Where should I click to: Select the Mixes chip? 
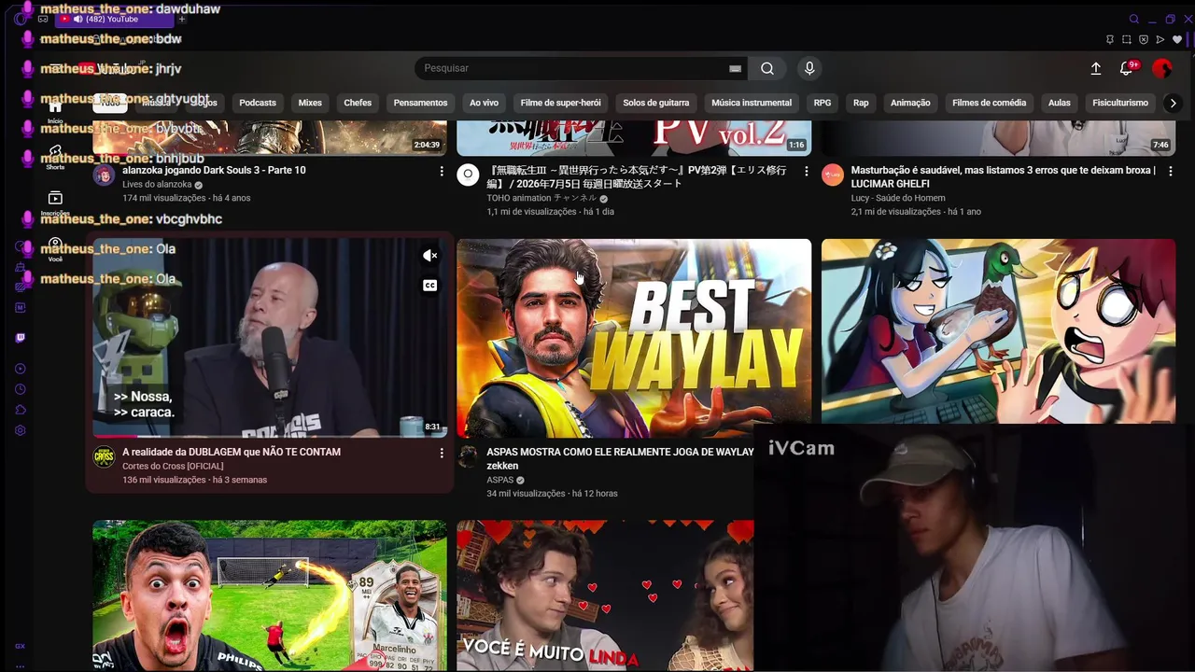click(310, 103)
